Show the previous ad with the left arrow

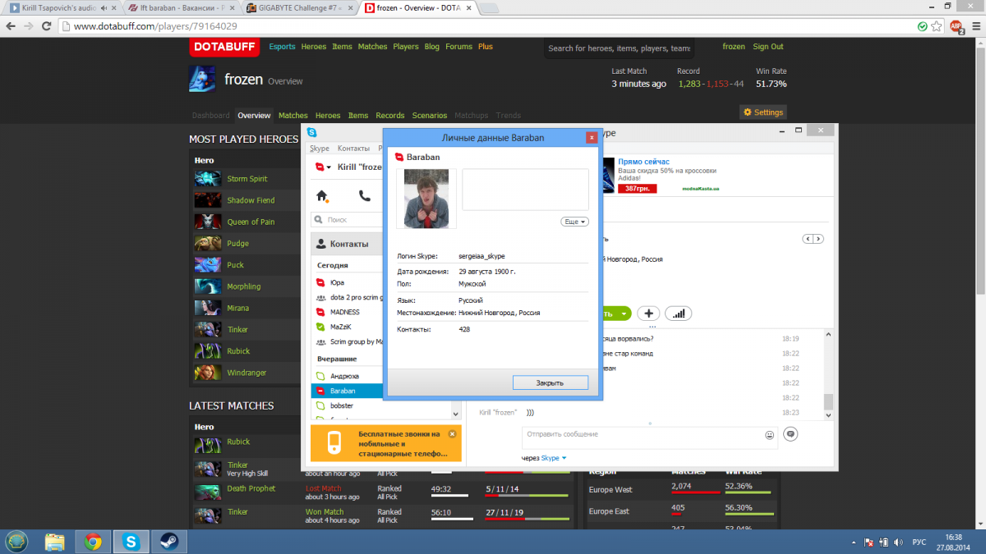[808, 239]
